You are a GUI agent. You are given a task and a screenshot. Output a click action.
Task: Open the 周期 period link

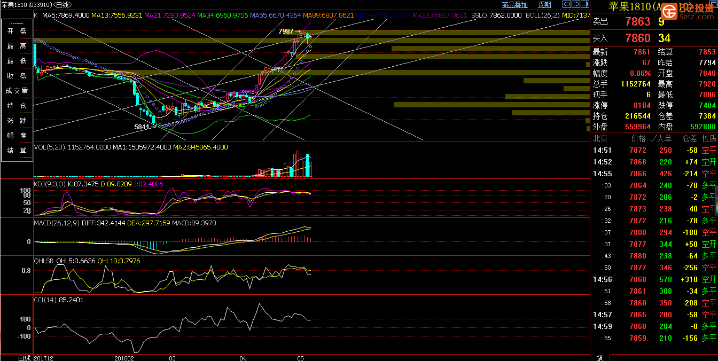[544, 5]
